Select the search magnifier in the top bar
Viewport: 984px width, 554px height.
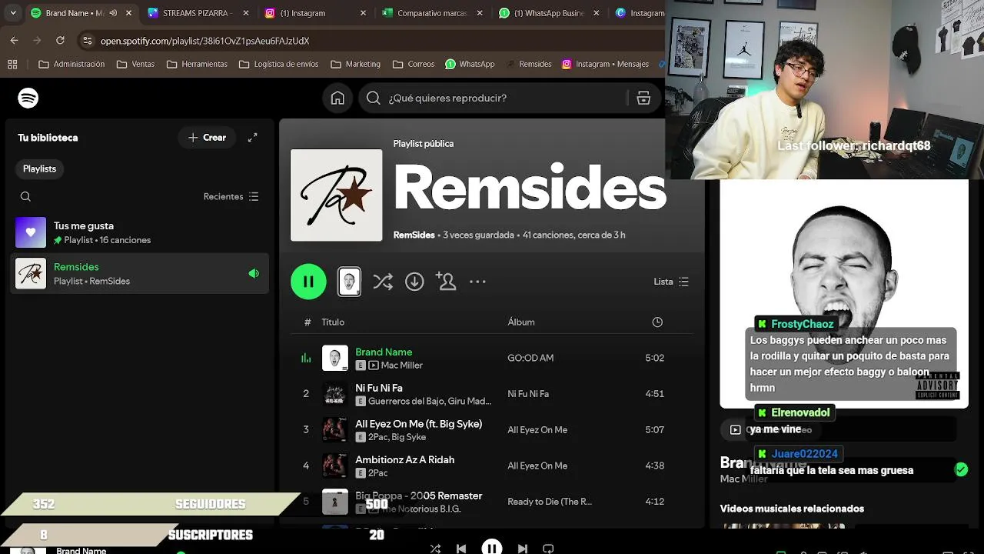pyautogui.click(x=374, y=98)
